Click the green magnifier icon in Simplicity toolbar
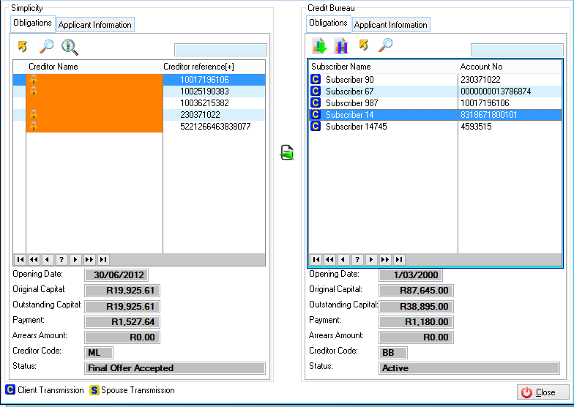The image size is (574, 407). 70,47
